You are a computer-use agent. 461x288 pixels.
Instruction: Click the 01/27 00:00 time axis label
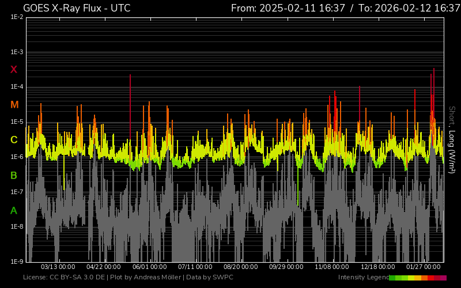(424, 267)
